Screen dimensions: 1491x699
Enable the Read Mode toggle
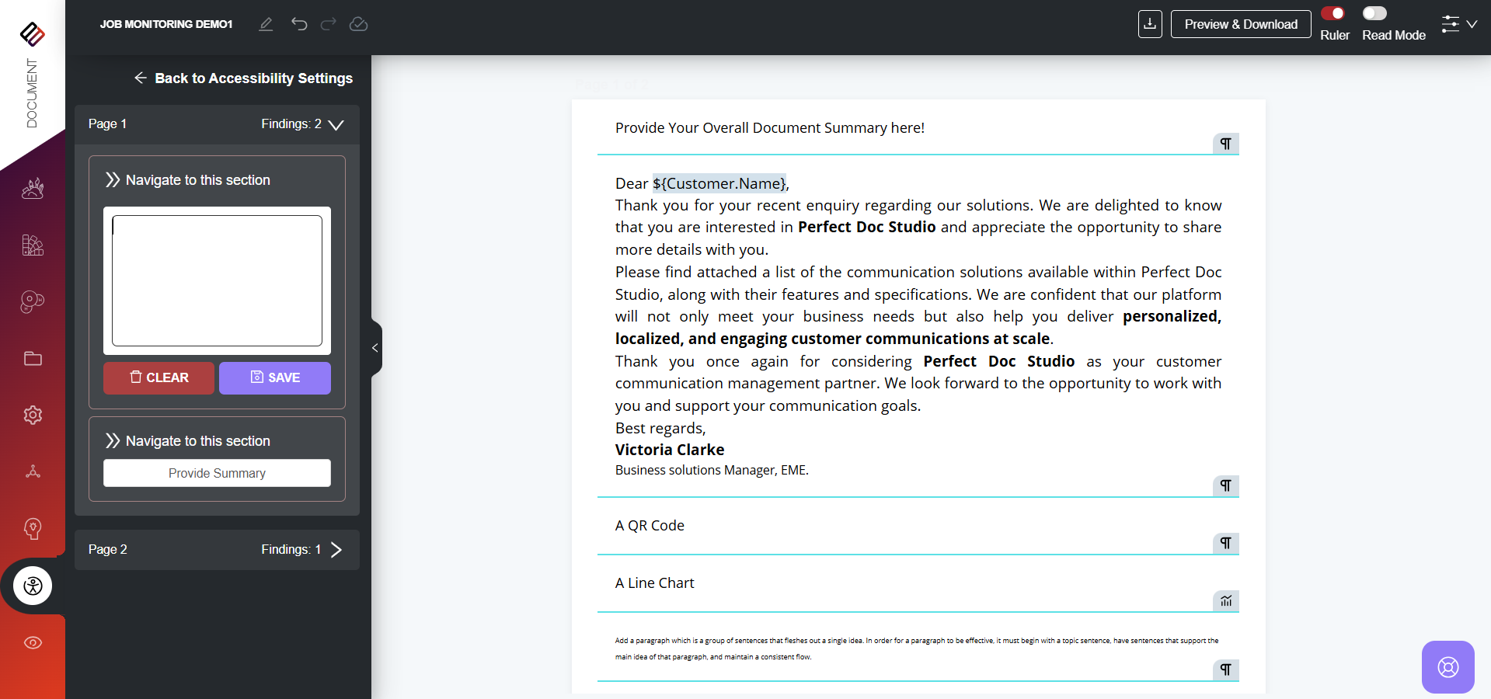click(1374, 13)
